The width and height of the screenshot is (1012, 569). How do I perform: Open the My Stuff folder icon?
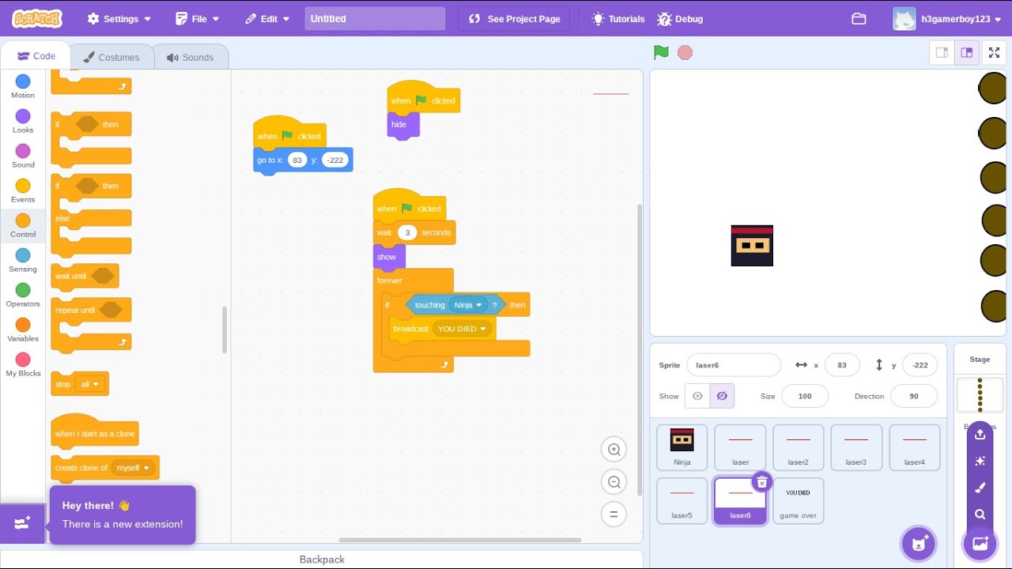tap(859, 19)
